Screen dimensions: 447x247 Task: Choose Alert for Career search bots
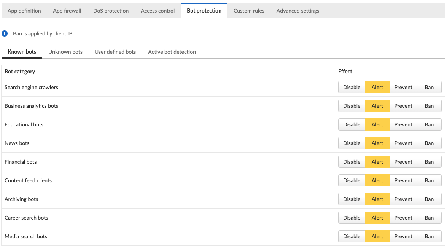[377, 218]
